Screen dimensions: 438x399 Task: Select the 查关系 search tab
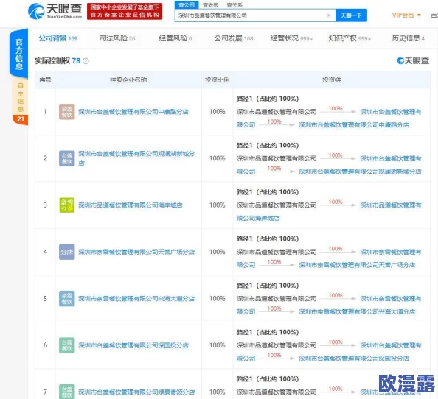(234, 5)
